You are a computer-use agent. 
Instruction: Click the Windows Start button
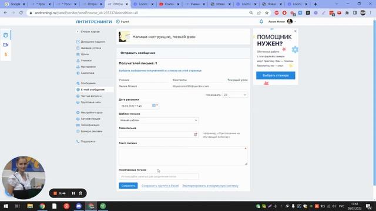point(6,206)
